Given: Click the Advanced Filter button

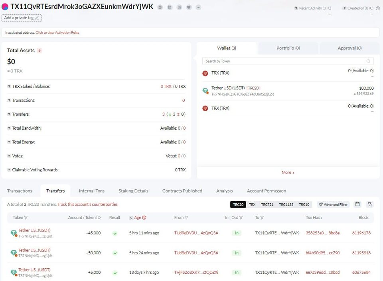Looking at the screenshot, I should 333,204.
